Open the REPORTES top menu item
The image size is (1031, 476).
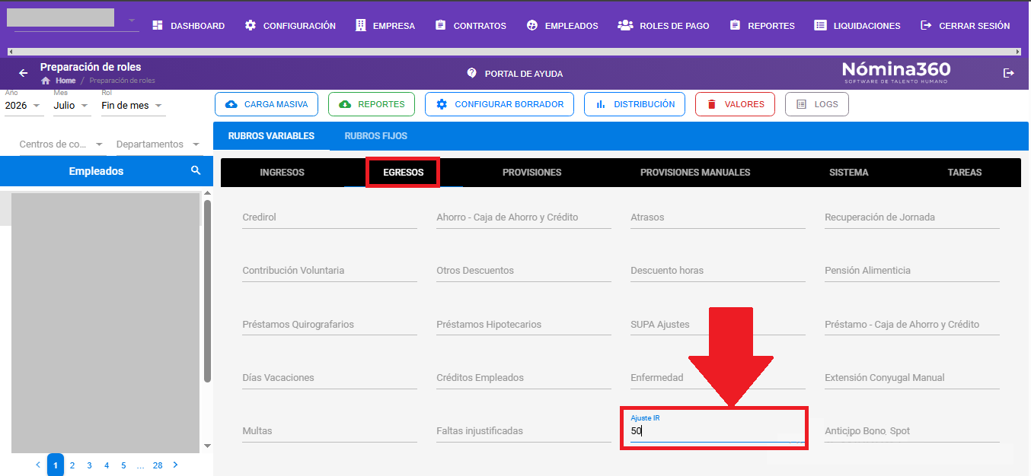click(761, 25)
